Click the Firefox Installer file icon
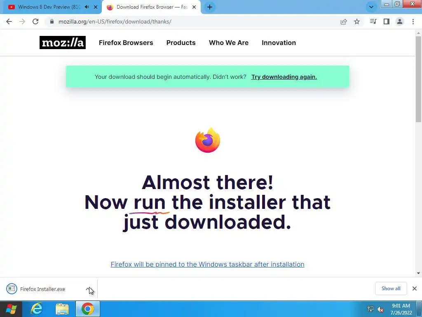The image size is (422, 317). pos(12,289)
